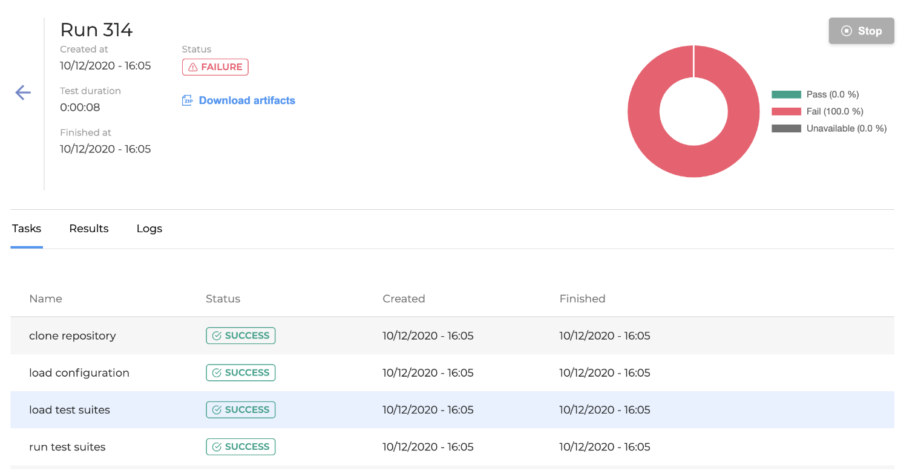Image resolution: width=898 pixels, height=474 pixels.
Task: Download artifacts via the link
Action: click(x=247, y=101)
